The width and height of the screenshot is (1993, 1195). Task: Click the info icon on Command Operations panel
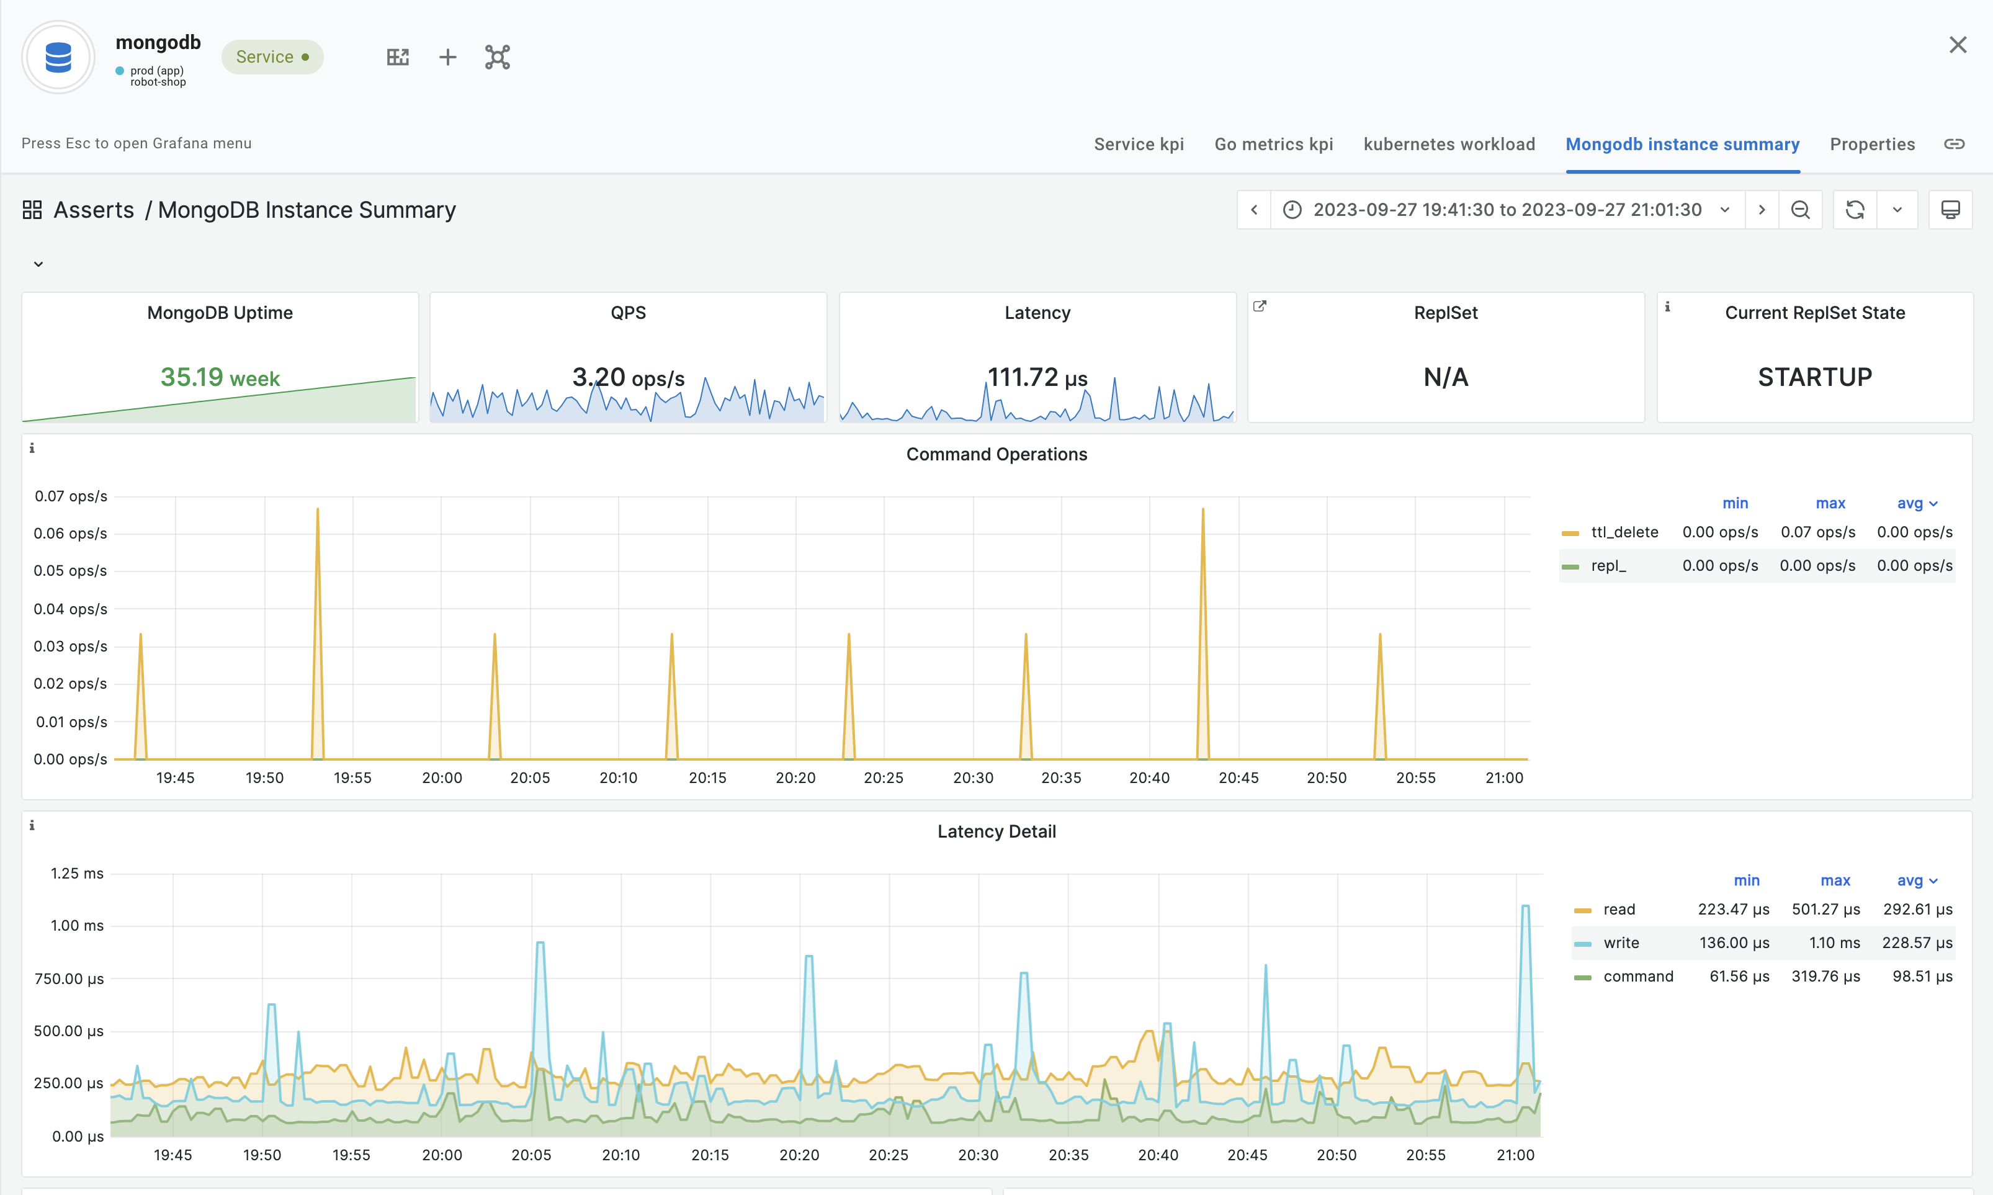[x=32, y=449]
